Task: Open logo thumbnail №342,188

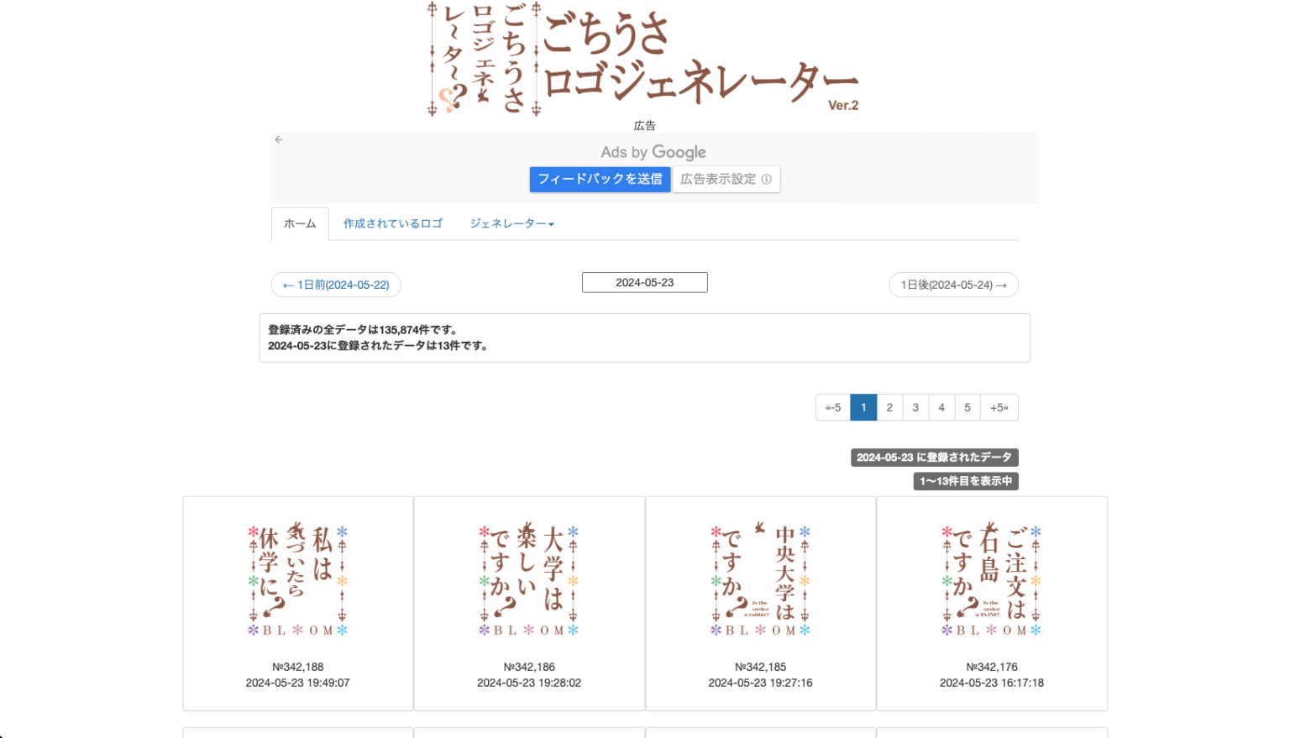Action: pos(298,579)
